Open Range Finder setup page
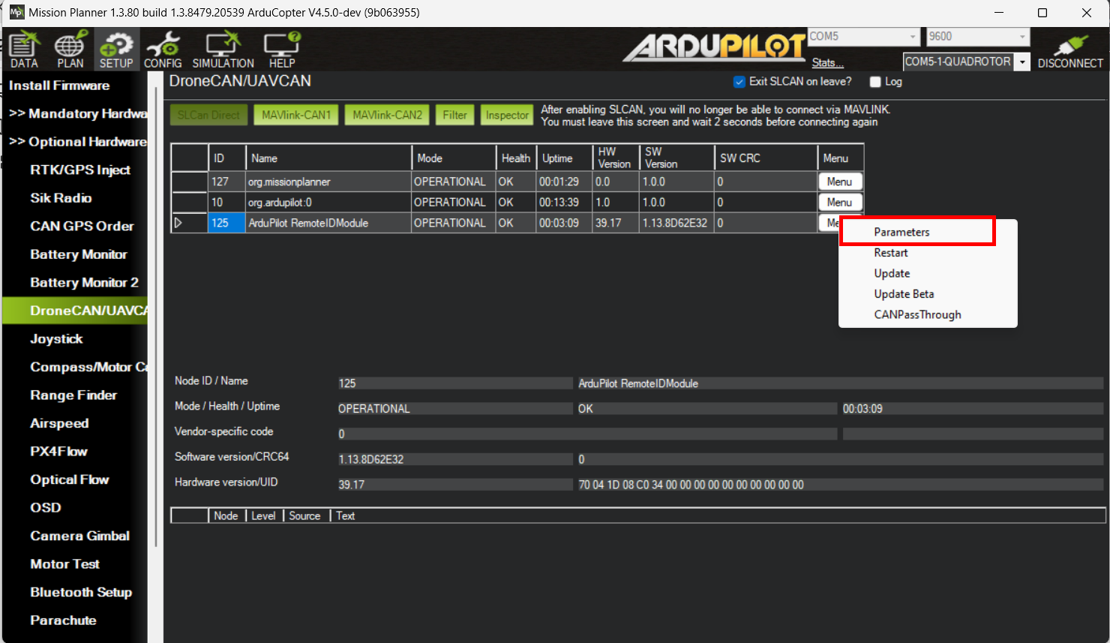Screen dimensions: 1110x643 (73, 395)
